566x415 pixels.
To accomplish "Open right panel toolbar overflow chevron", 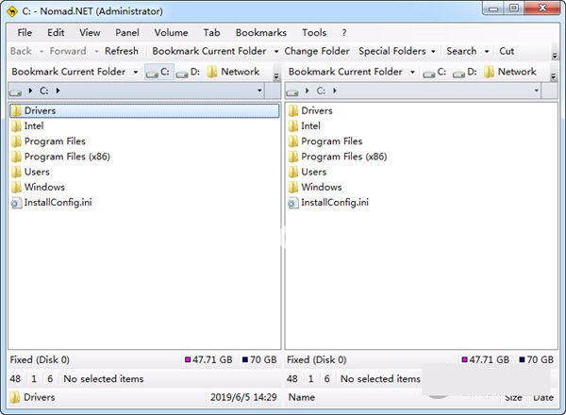I will [554, 76].
